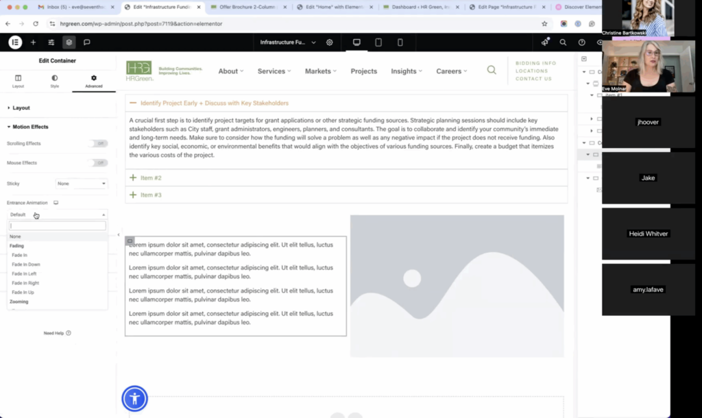
Task: Switch to the Style tab
Action: pos(55,81)
